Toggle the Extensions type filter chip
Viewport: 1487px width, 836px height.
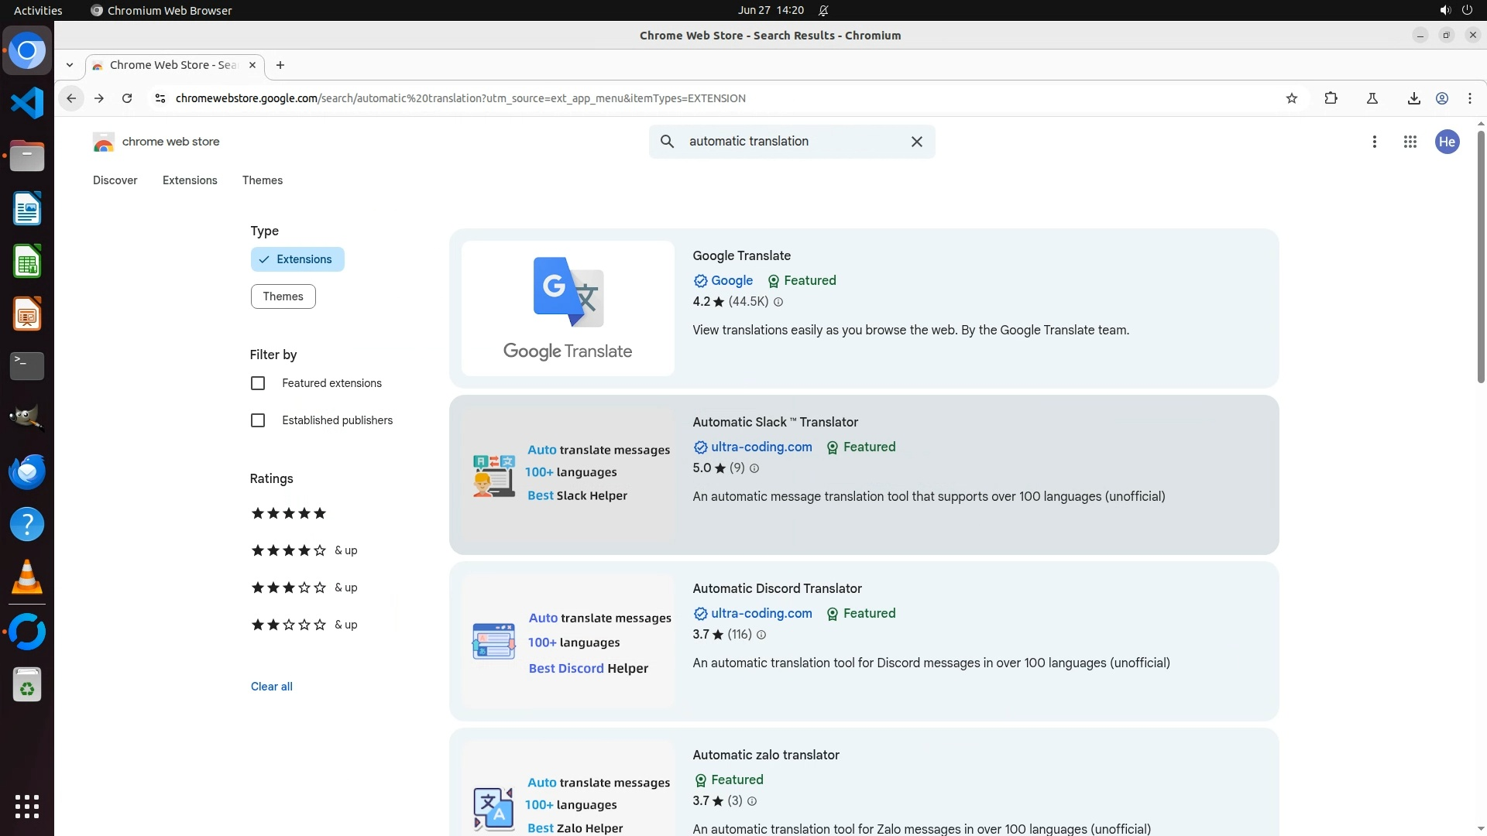tap(297, 259)
